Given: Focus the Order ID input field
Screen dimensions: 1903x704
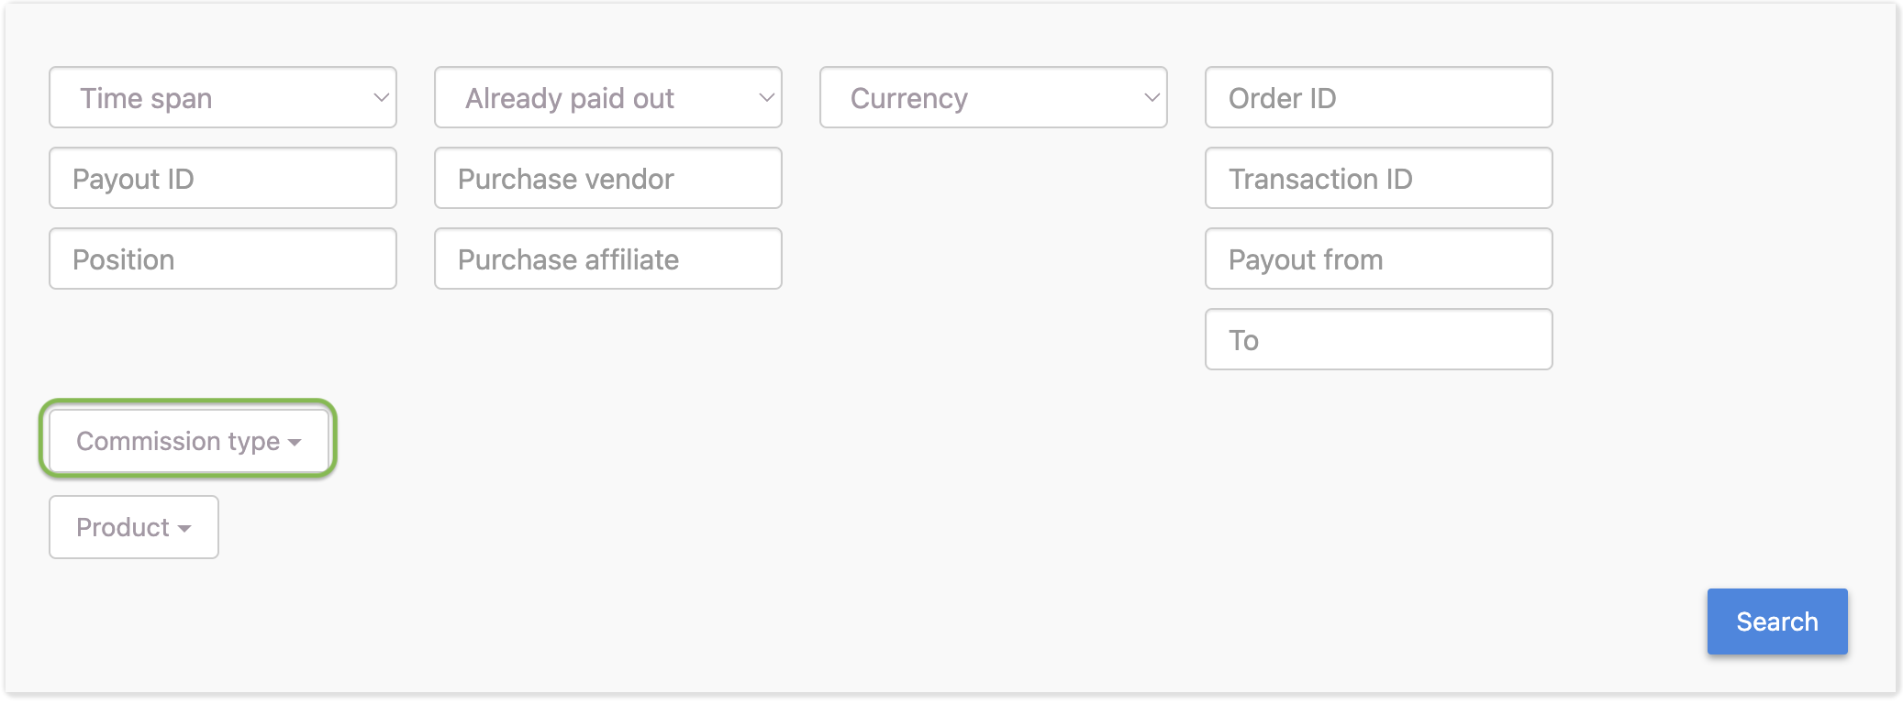Looking at the screenshot, I should (1378, 97).
